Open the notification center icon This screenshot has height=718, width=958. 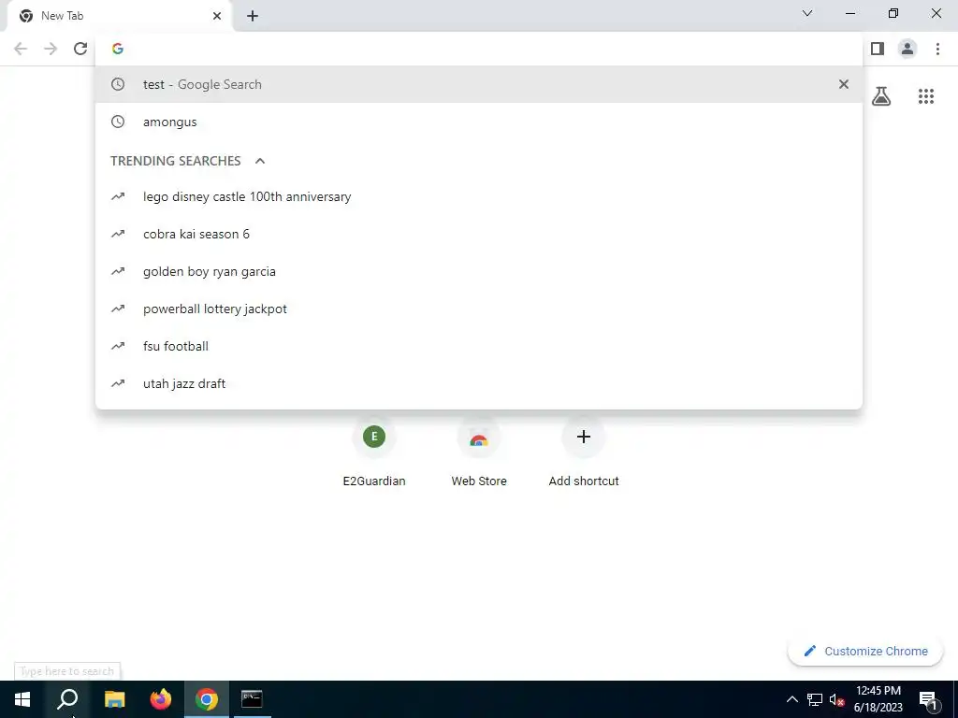(x=928, y=699)
